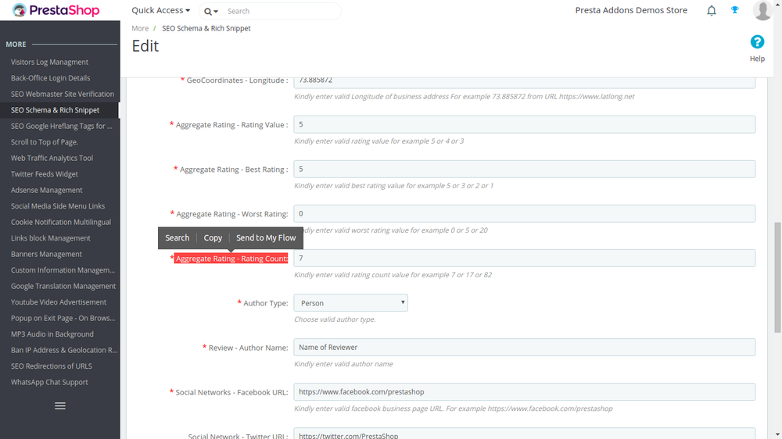Click the SEO Schema & Rich Snippet breadcrumb

click(206, 28)
